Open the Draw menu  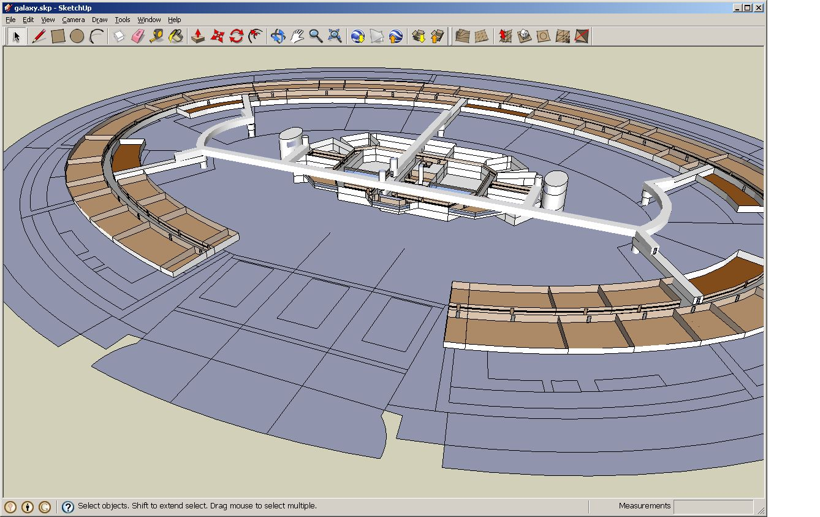pyautogui.click(x=99, y=20)
